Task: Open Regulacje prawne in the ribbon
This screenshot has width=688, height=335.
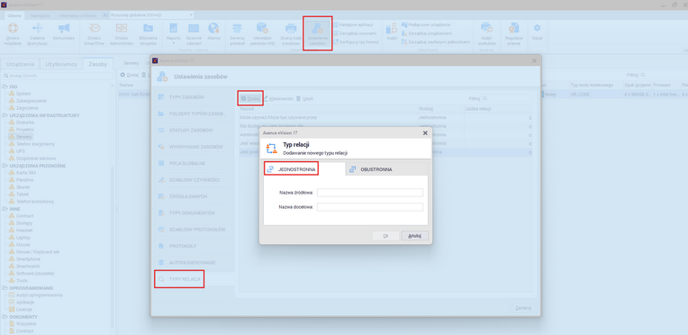Action: [x=513, y=33]
